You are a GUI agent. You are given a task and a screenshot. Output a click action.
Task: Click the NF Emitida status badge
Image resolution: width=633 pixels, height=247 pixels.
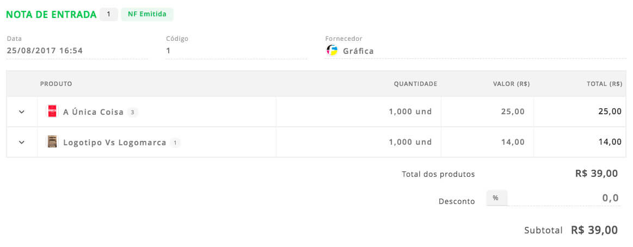pyautogui.click(x=147, y=14)
